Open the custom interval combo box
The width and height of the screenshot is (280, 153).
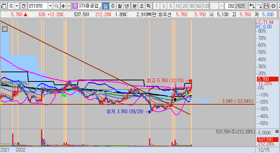(217, 6)
